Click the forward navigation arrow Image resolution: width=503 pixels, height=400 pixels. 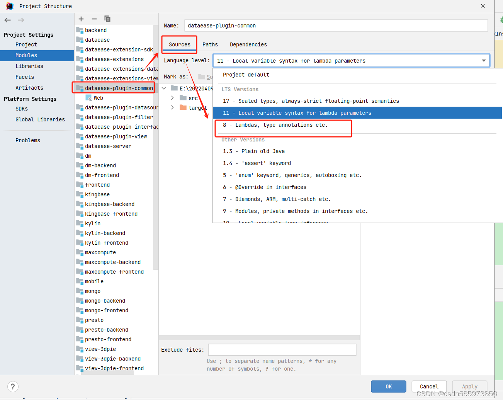click(x=21, y=20)
